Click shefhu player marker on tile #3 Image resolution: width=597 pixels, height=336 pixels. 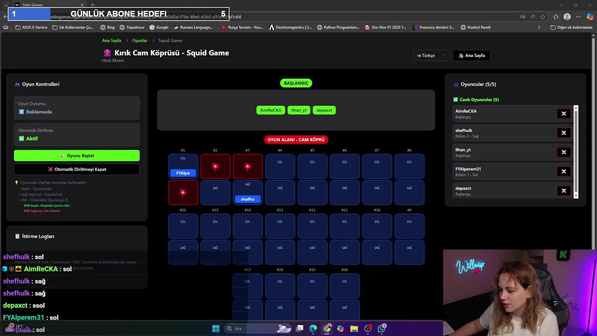pyautogui.click(x=248, y=199)
